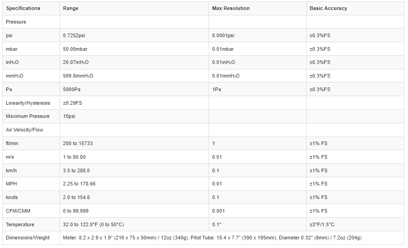Select the 0 to 99,999 CFM/CMM range
Screen dimensions: 408x248
(x=75, y=211)
